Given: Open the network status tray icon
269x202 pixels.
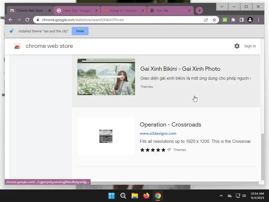Looking at the screenshot, I should 238,196.
